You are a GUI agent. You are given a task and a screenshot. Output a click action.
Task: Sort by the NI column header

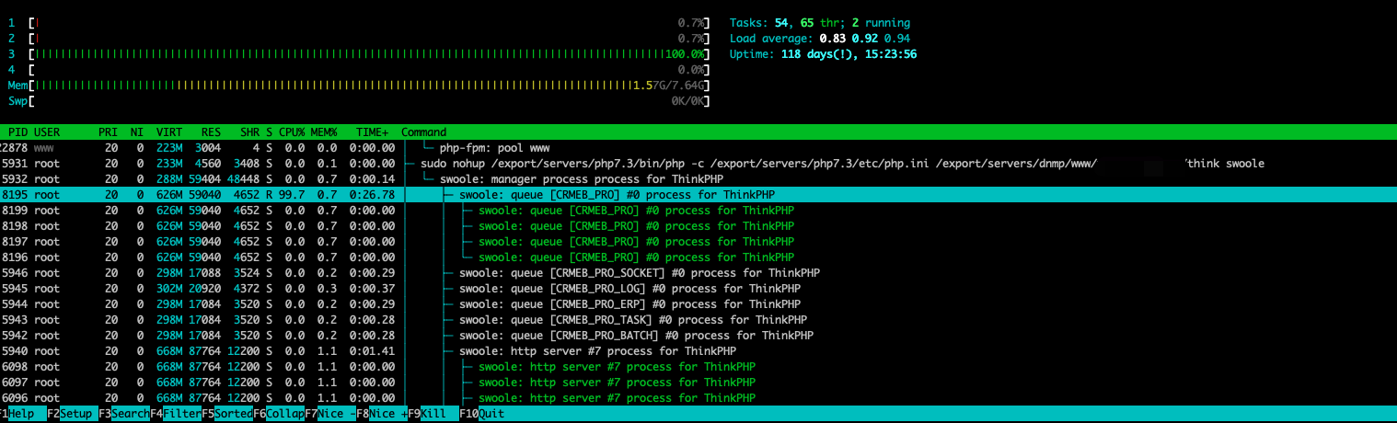137,132
